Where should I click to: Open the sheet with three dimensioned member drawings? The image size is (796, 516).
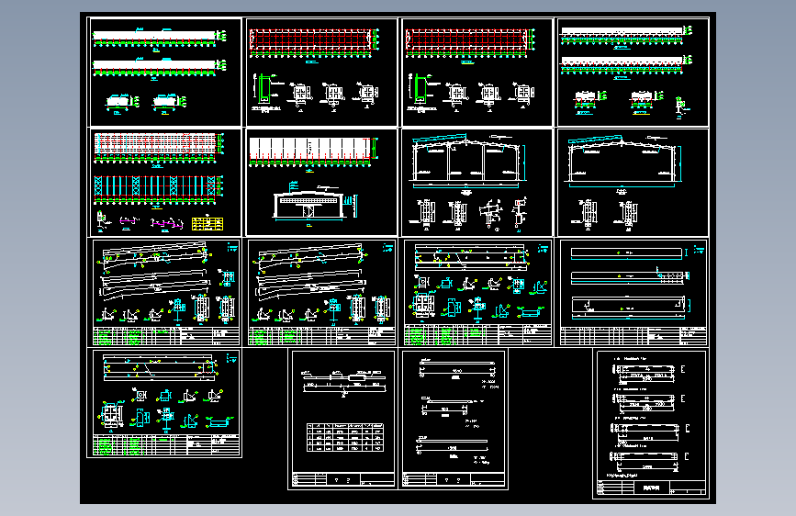[x=454, y=419]
